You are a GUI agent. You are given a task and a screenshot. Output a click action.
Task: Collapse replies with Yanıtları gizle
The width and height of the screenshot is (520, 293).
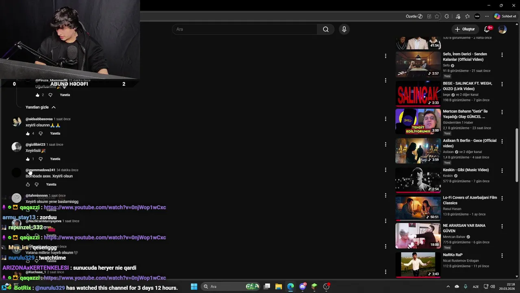[41, 107]
